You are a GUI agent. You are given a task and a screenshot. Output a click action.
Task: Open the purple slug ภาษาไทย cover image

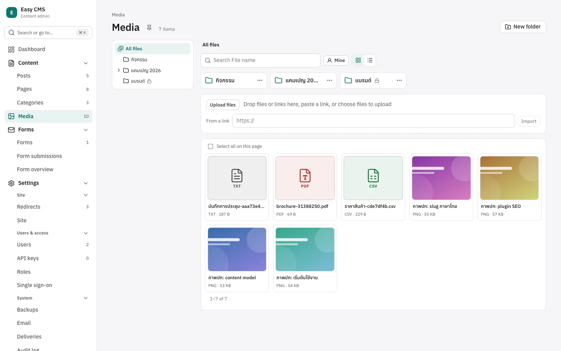(441, 178)
